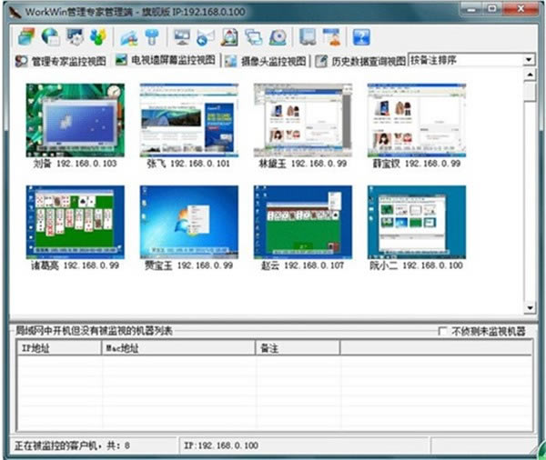
Task: Click the monitor with gear settings icon
Action: tap(76, 36)
